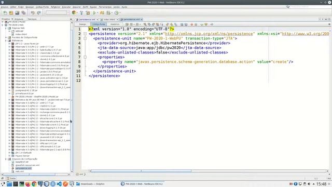Click the magnifier icon in editor toolbar
This screenshot has height=187, width=332.
145,24
